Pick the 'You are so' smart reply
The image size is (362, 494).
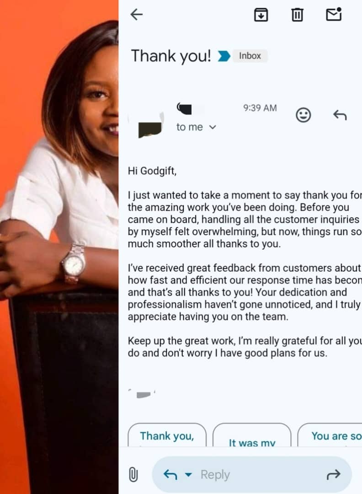330,435
